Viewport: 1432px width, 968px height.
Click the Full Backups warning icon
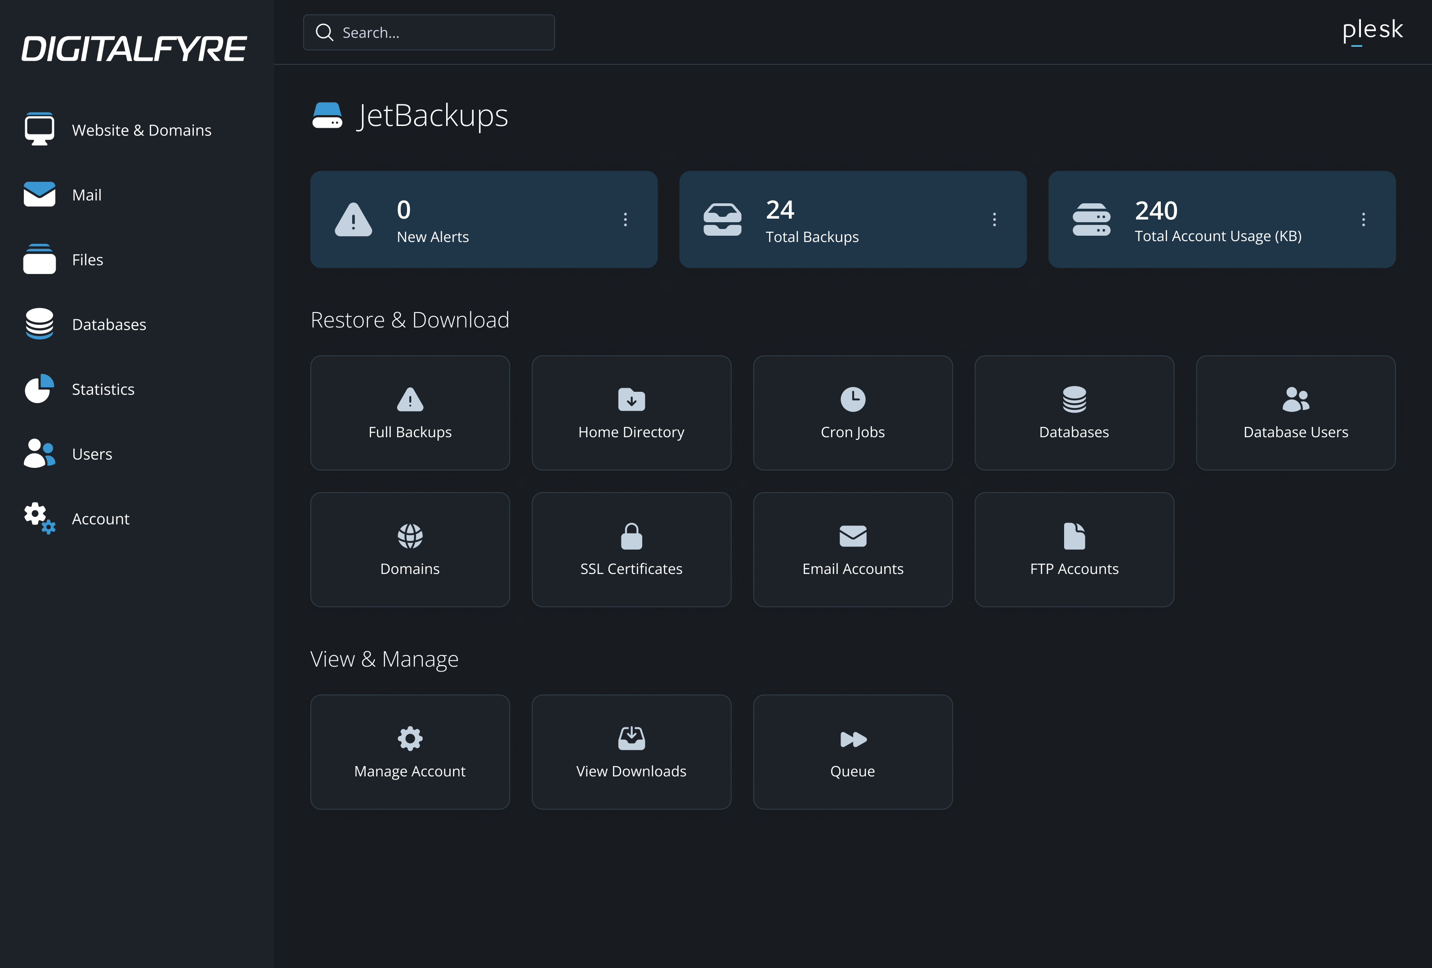(x=410, y=399)
